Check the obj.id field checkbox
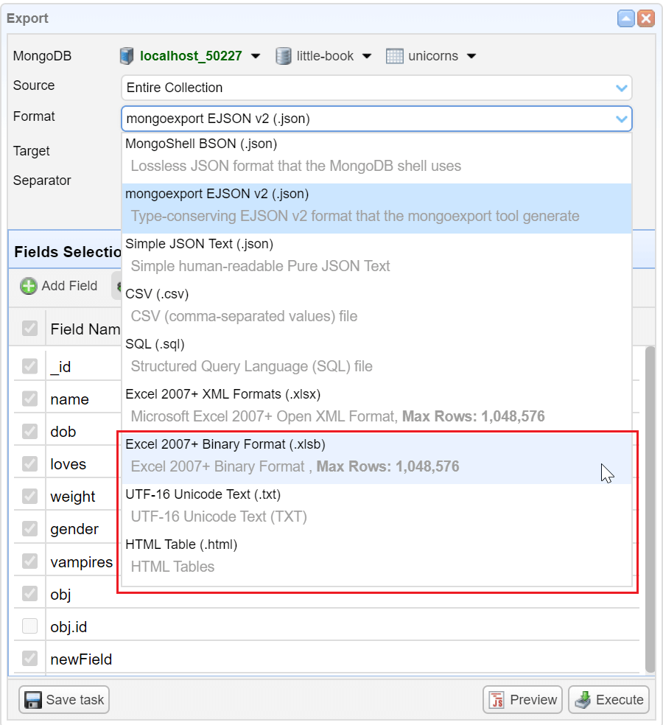Viewport: 663px width, 725px height. click(x=29, y=626)
